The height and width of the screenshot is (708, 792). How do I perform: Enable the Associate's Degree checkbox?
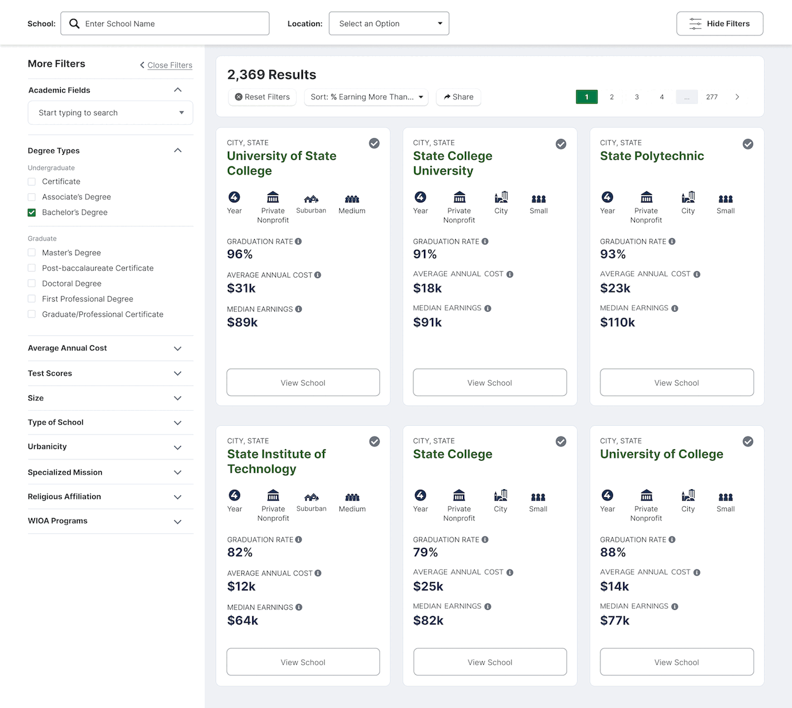32,197
